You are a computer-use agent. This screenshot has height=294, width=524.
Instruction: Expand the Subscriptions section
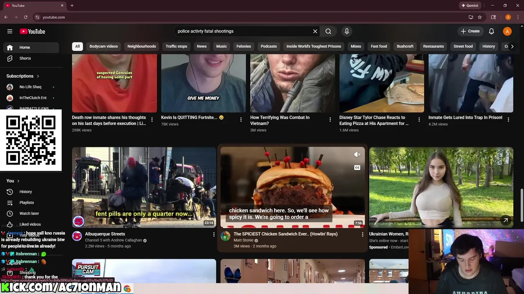(x=23, y=76)
